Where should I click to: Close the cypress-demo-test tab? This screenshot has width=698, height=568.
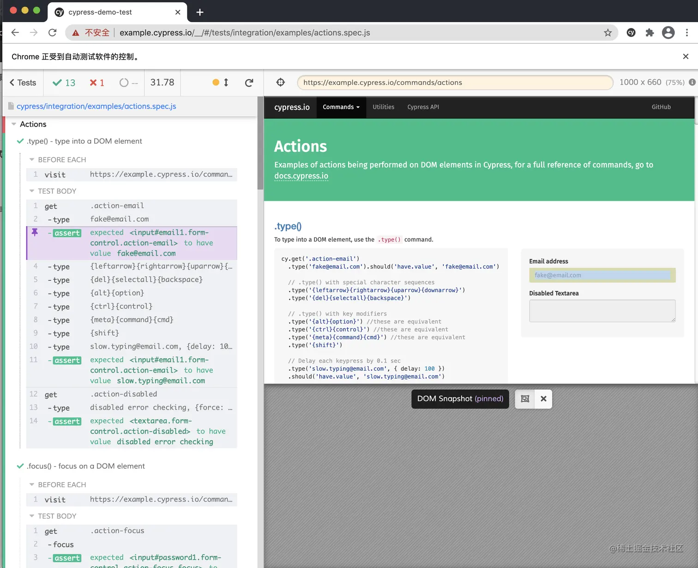coord(178,12)
